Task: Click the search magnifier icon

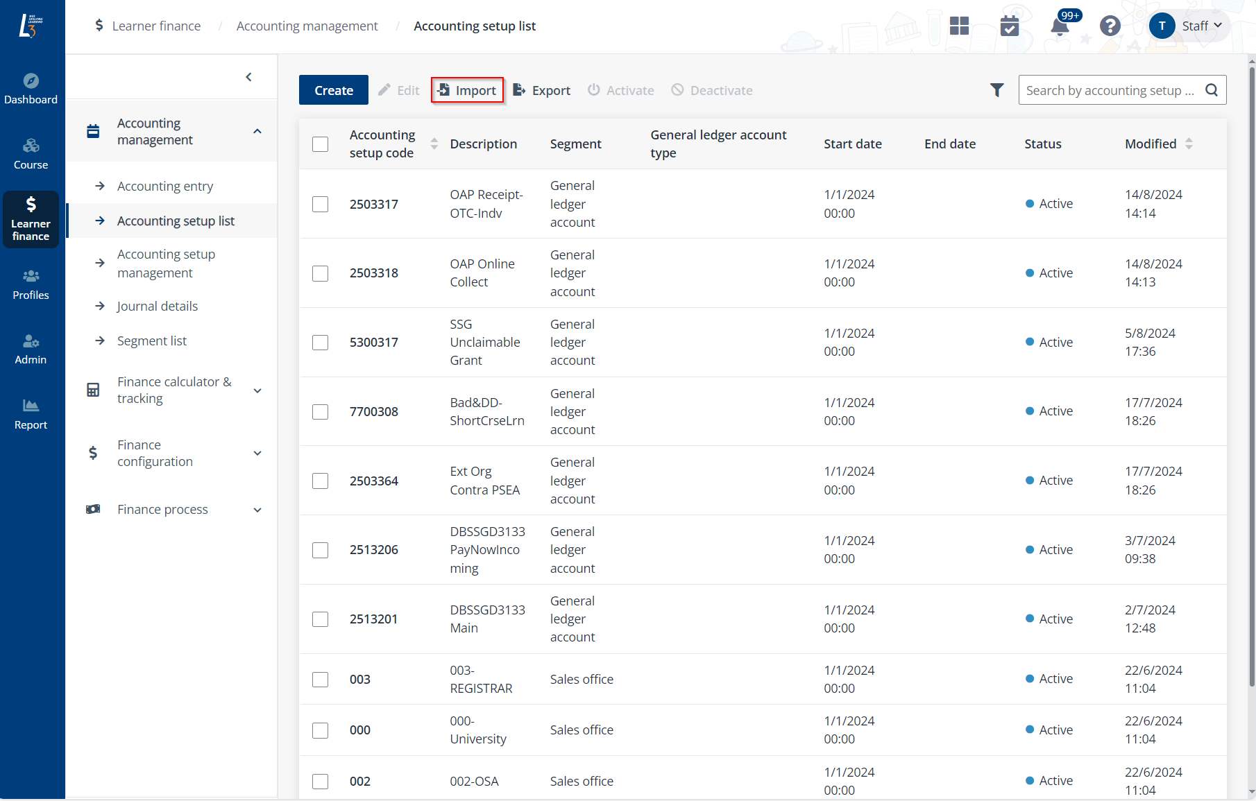Action: coord(1212,90)
